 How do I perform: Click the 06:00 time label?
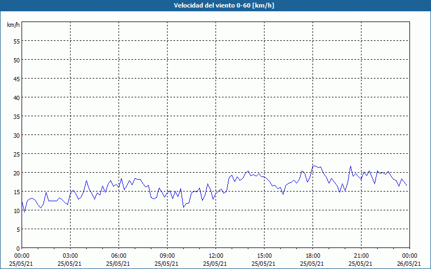[x=119, y=256]
